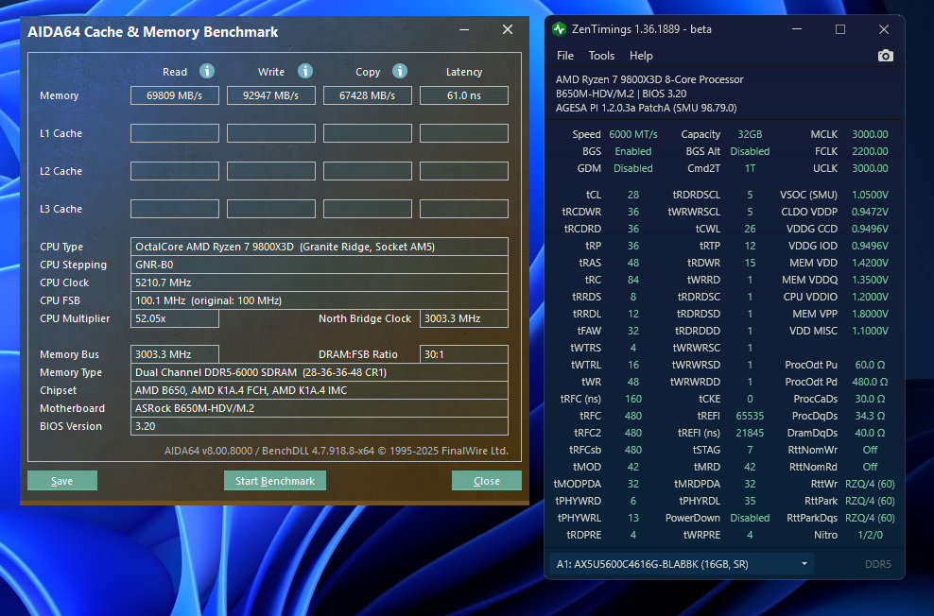This screenshot has height=616, width=934.
Task: Click the Write info icon in AIDA64
Action: click(305, 71)
